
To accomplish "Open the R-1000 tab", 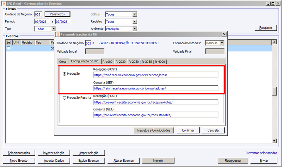I will coord(108,62).
